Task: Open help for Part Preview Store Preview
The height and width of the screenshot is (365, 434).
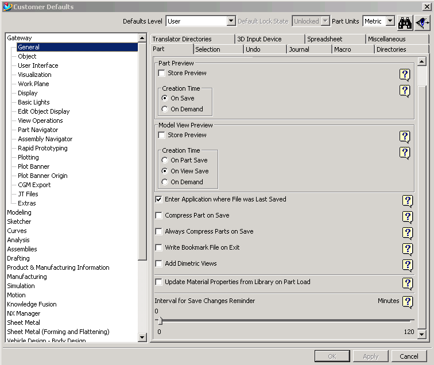Action: tap(405, 75)
